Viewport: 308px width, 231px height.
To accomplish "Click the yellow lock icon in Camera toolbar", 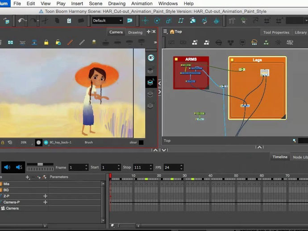I will pos(46,42).
